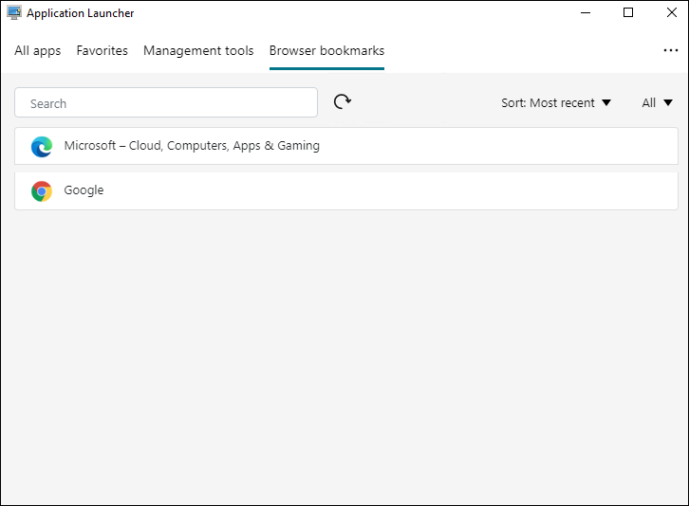Click the refresh icon beside search

tap(343, 102)
